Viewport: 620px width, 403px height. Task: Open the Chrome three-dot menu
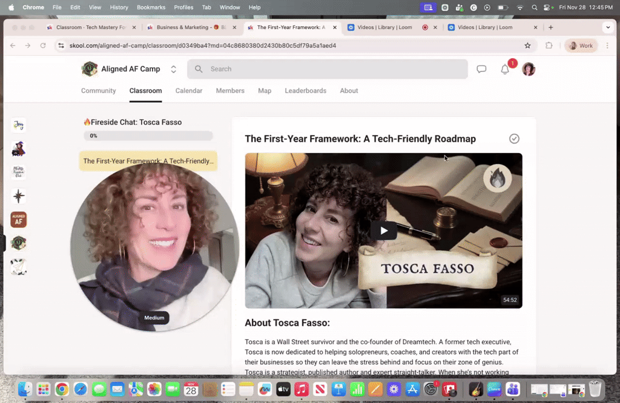pyautogui.click(x=607, y=45)
